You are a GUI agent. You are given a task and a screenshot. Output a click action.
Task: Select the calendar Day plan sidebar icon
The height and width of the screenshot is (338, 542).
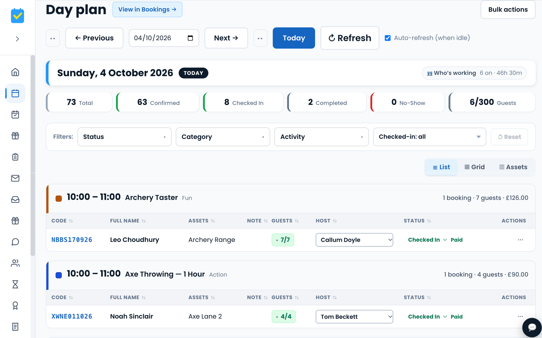pos(15,93)
